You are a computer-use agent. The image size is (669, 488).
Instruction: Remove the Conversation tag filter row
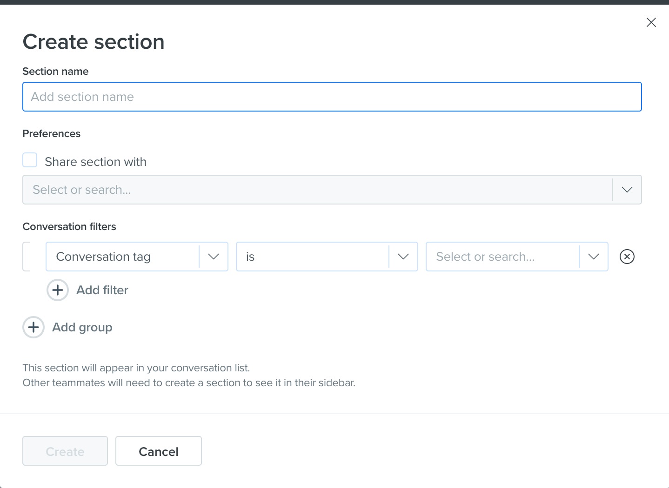coord(627,257)
